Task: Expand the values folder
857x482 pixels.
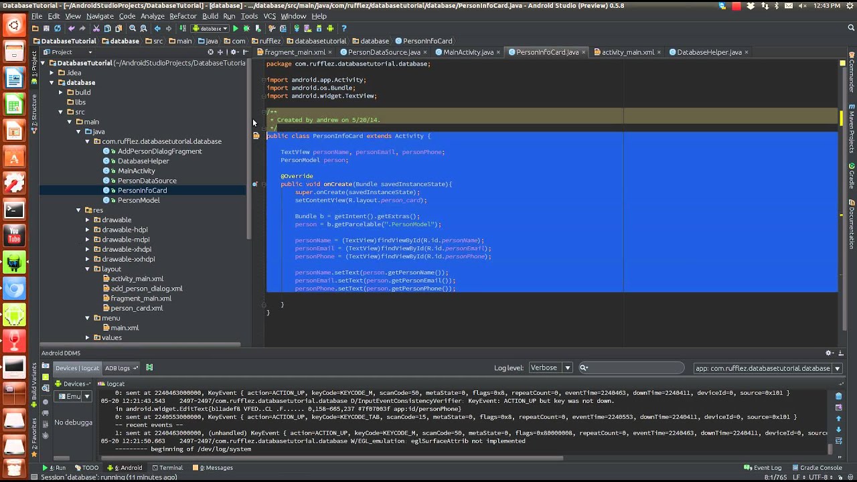Action: coord(87,337)
